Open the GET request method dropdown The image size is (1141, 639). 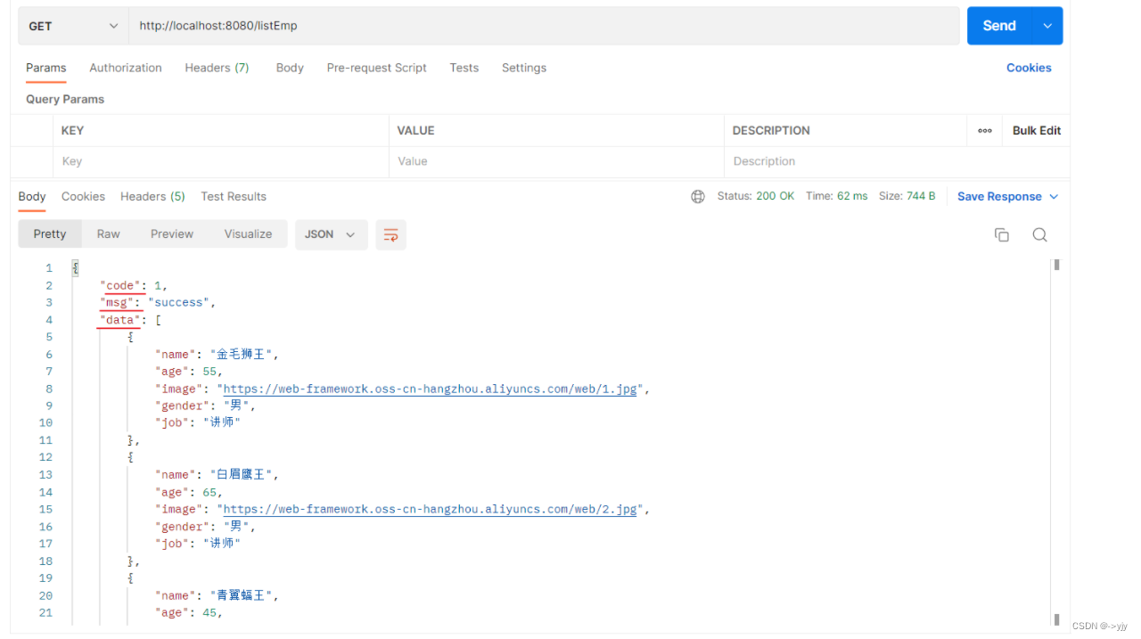click(72, 25)
